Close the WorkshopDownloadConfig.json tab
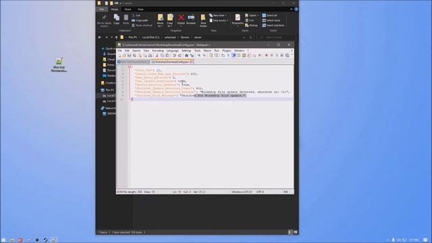The height and width of the screenshot is (243, 432). tap(191, 62)
